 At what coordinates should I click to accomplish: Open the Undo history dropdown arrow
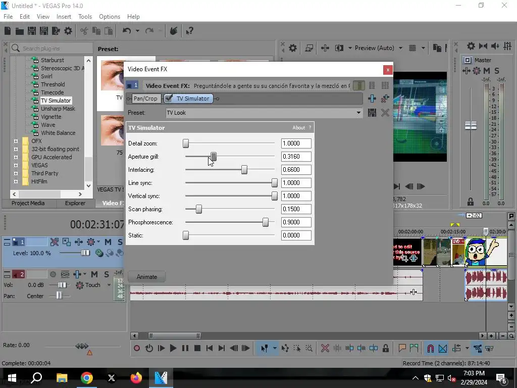click(137, 31)
